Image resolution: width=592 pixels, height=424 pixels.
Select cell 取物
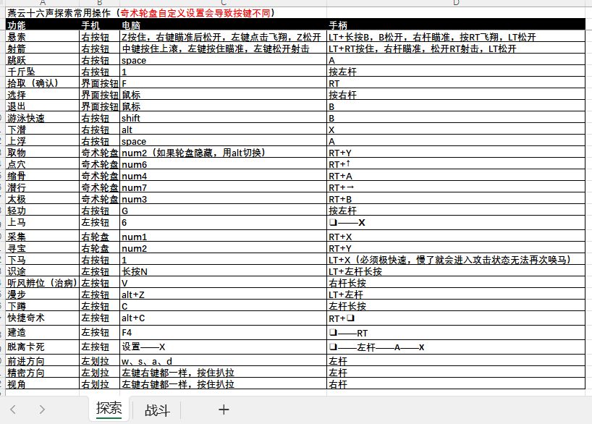(x=42, y=153)
